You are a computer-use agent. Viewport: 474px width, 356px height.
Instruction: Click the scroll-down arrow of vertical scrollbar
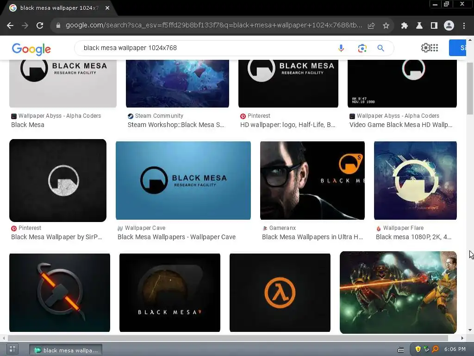tap(470, 330)
